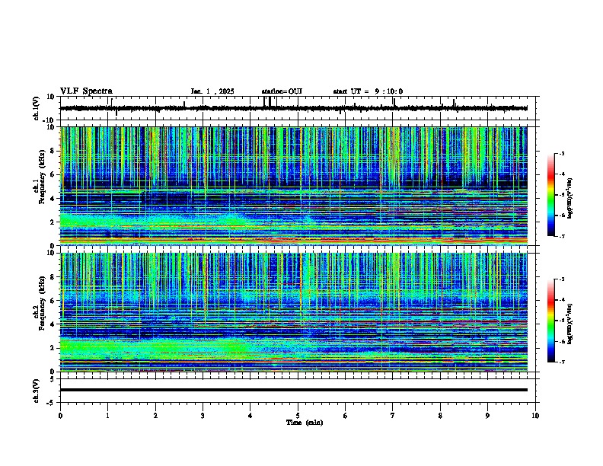Click the log(PSD) label beside ch.1 colorbar
The image size is (603, 466).
pyautogui.click(x=569, y=198)
